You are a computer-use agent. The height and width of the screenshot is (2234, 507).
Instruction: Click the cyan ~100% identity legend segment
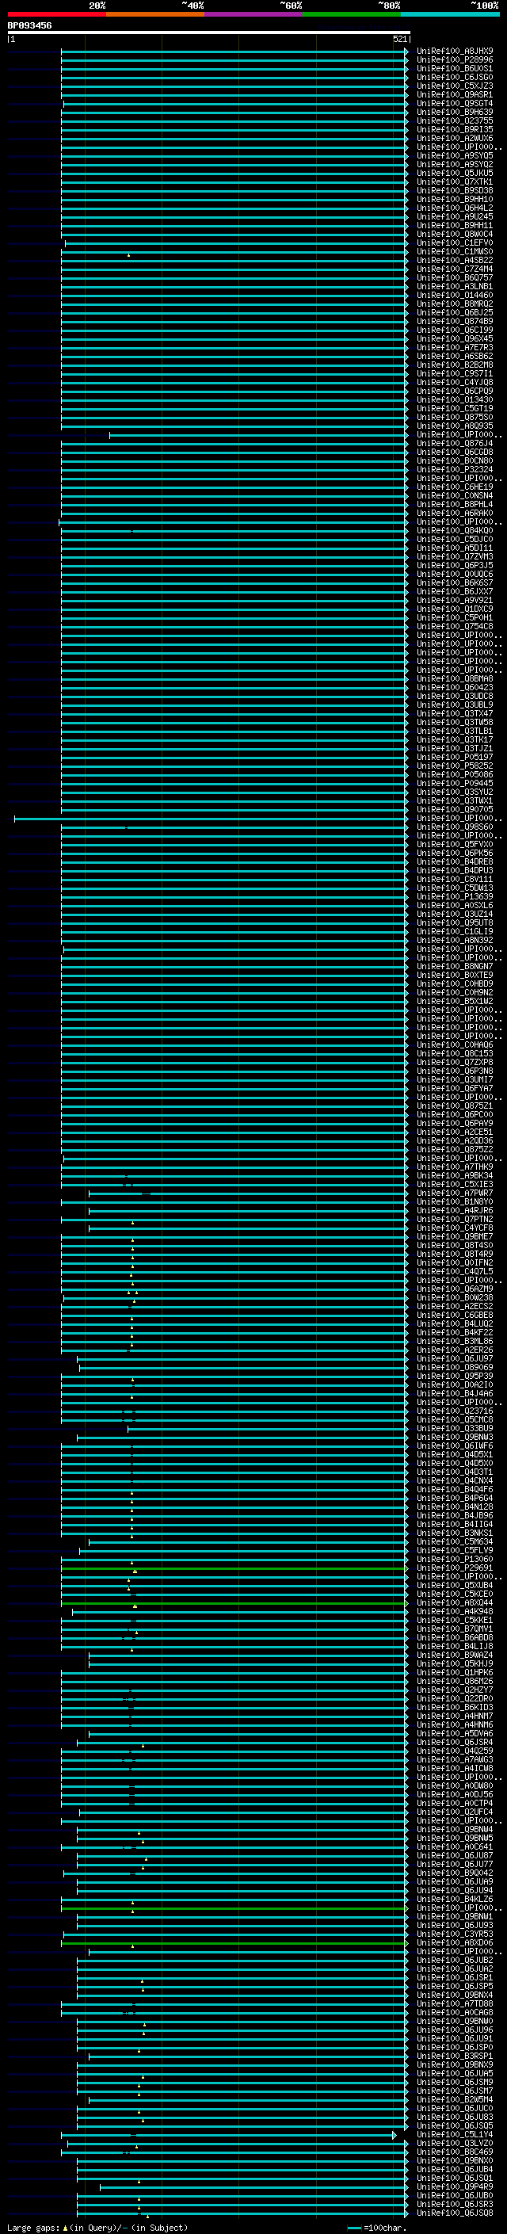point(451,14)
